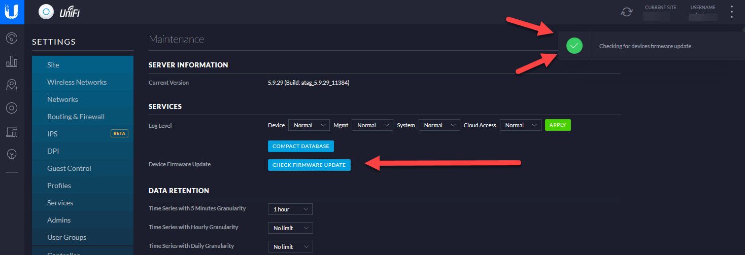Open the three-dot menu in top right
The height and width of the screenshot is (255, 745).
coord(731,12)
